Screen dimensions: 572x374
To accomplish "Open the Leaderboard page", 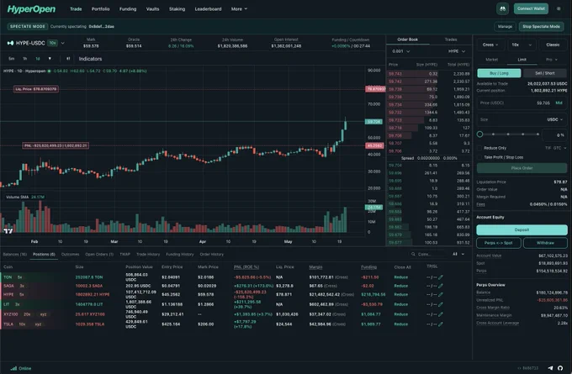I will 208,8.
